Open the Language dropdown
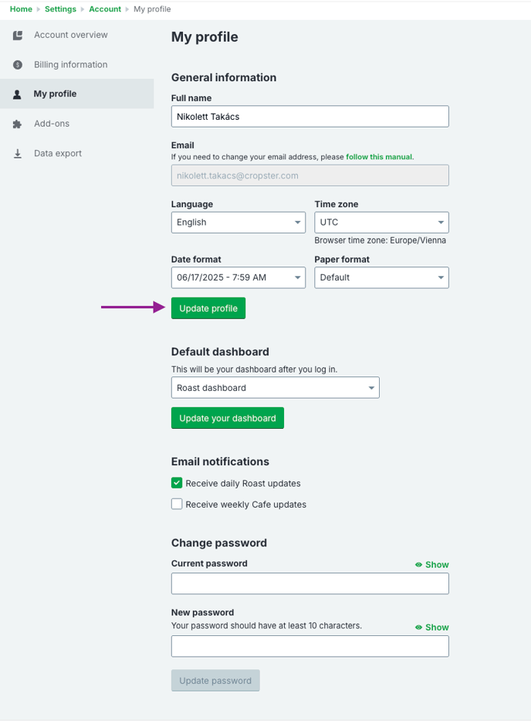531x721 pixels. (x=238, y=223)
